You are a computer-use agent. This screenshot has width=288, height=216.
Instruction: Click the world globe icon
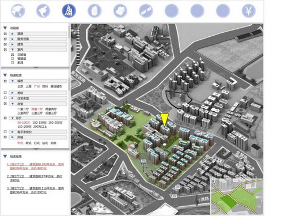coord(18,11)
